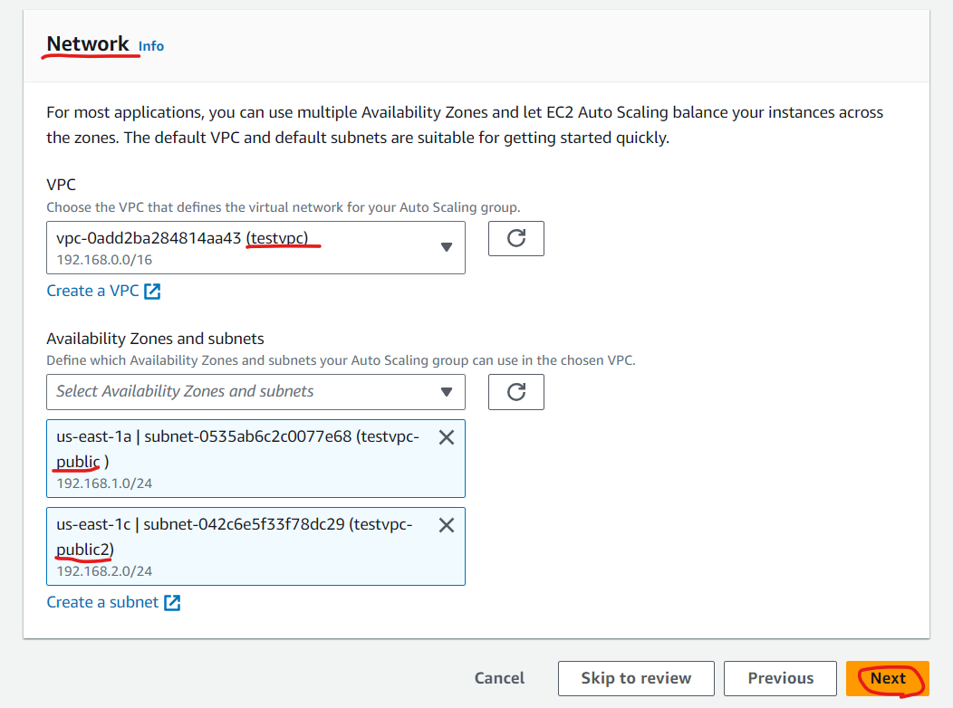Cancel the Auto Scaling group setup
This screenshot has width=953, height=708.
(499, 678)
